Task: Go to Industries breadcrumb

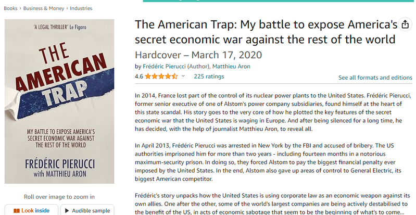Action: click(81, 8)
